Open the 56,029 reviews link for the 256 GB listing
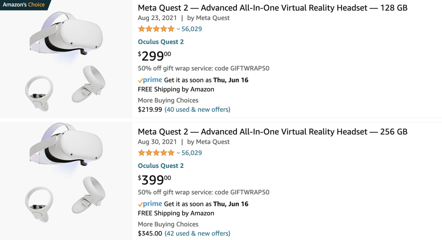The height and width of the screenshot is (240, 442). pyautogui.click(x=192, y=153)
